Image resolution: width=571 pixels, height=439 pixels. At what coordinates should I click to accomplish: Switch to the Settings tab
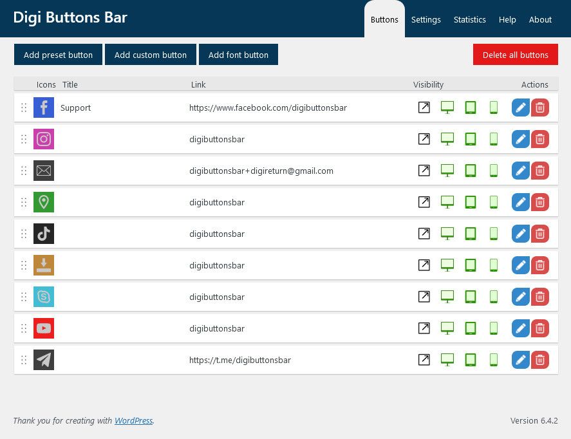click(426, 19)
